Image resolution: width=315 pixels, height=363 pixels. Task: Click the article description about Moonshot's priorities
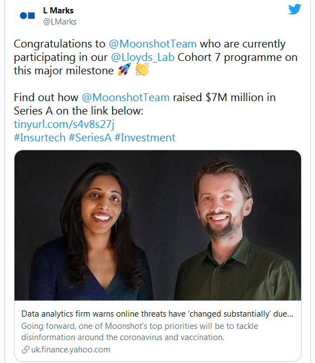[139, 332]
